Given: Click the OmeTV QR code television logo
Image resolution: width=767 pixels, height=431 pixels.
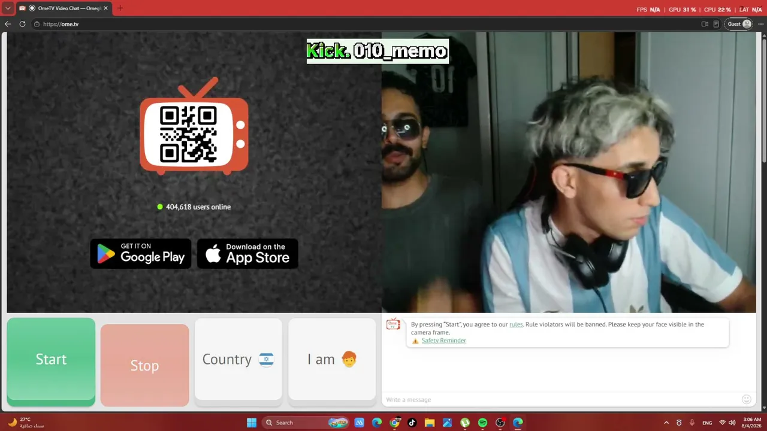Looking at the screenshot, I should (x=194, y=127).
